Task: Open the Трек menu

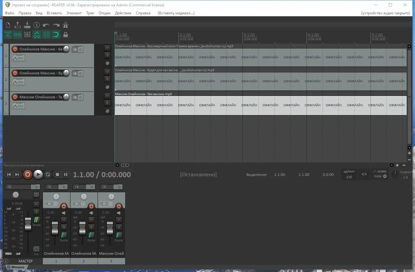Action: coord(90,13)
